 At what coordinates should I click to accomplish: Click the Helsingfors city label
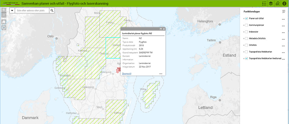[205, 21]
